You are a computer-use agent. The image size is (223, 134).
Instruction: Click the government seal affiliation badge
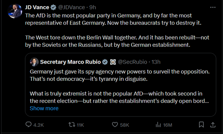click(x=113, y=62)
